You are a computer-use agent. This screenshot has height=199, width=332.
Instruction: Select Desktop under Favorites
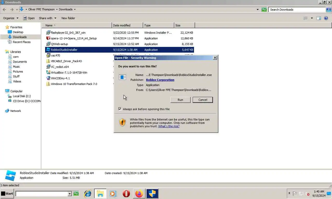[x=18, y=32]
